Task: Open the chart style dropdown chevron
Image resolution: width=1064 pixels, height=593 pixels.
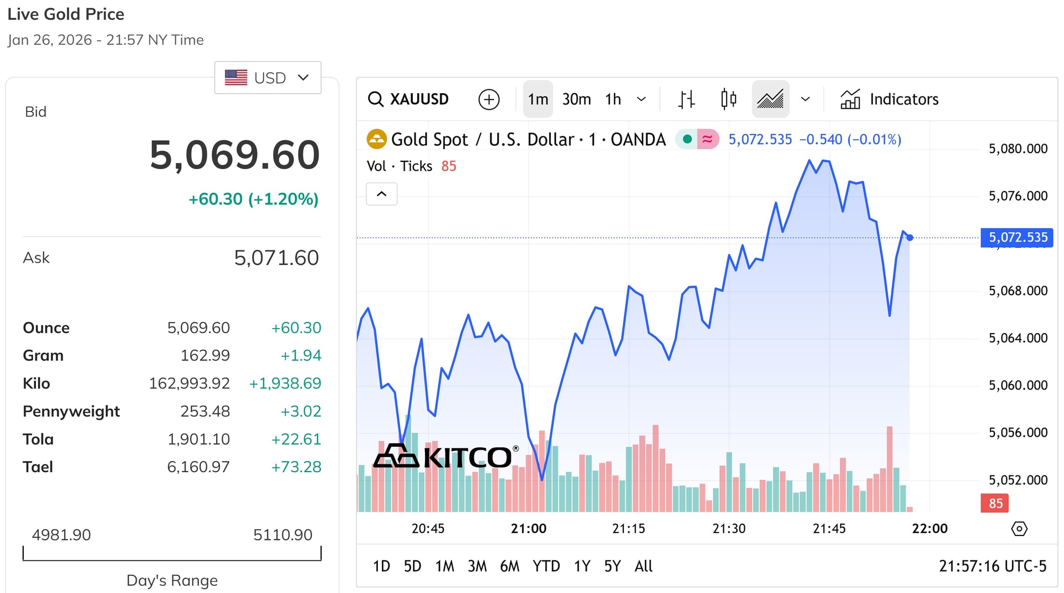Action: click(805, 99)
